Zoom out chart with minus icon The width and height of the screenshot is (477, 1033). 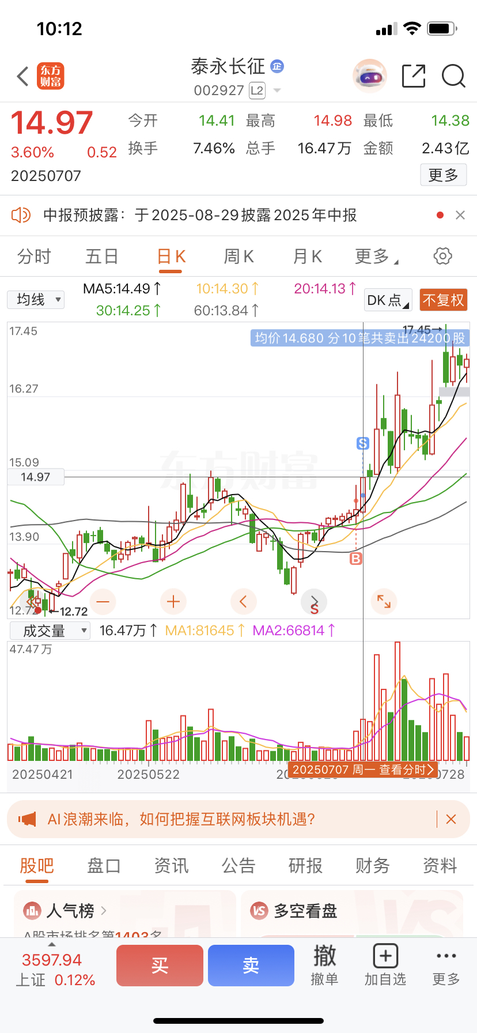tap(103, 602)
